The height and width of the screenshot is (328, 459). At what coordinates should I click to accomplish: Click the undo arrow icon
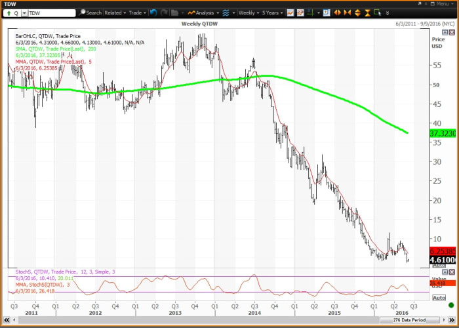153,12
